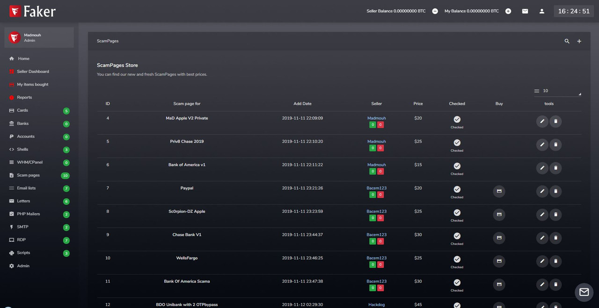599x308 pixels.
Task: Click the minus icon beside Seller Balance
Action: [435, 11]
